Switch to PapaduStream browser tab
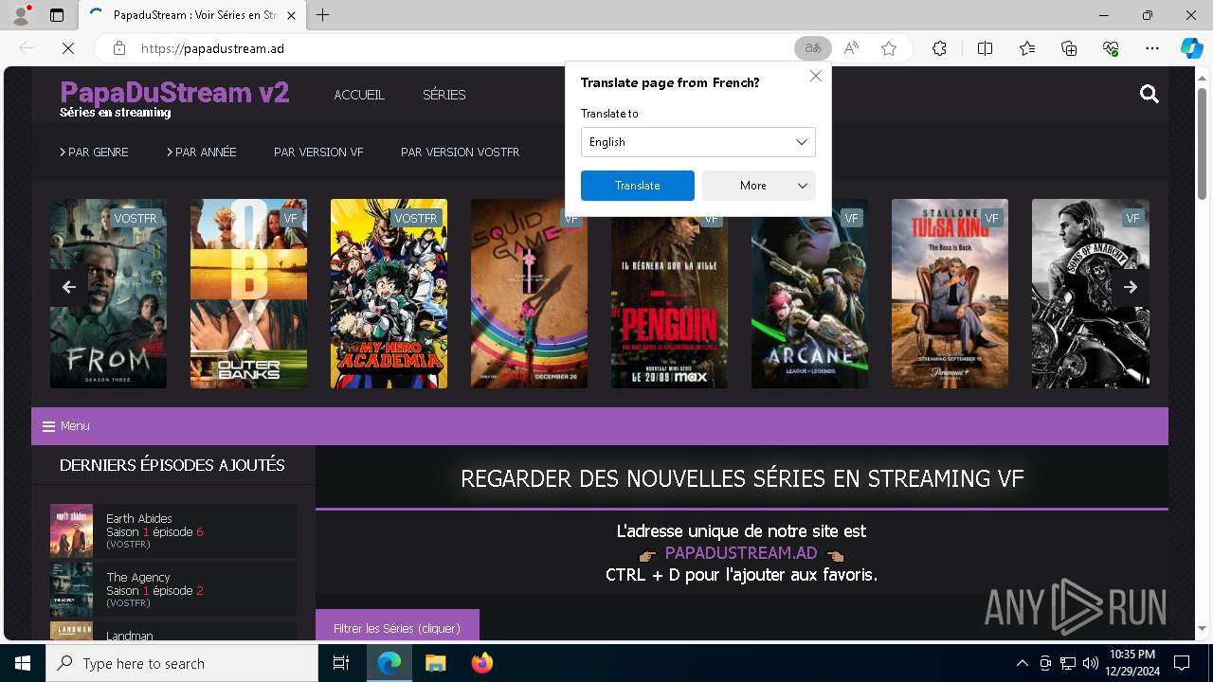This screenshot has width=1213, height=682. [x=192, y=15]
